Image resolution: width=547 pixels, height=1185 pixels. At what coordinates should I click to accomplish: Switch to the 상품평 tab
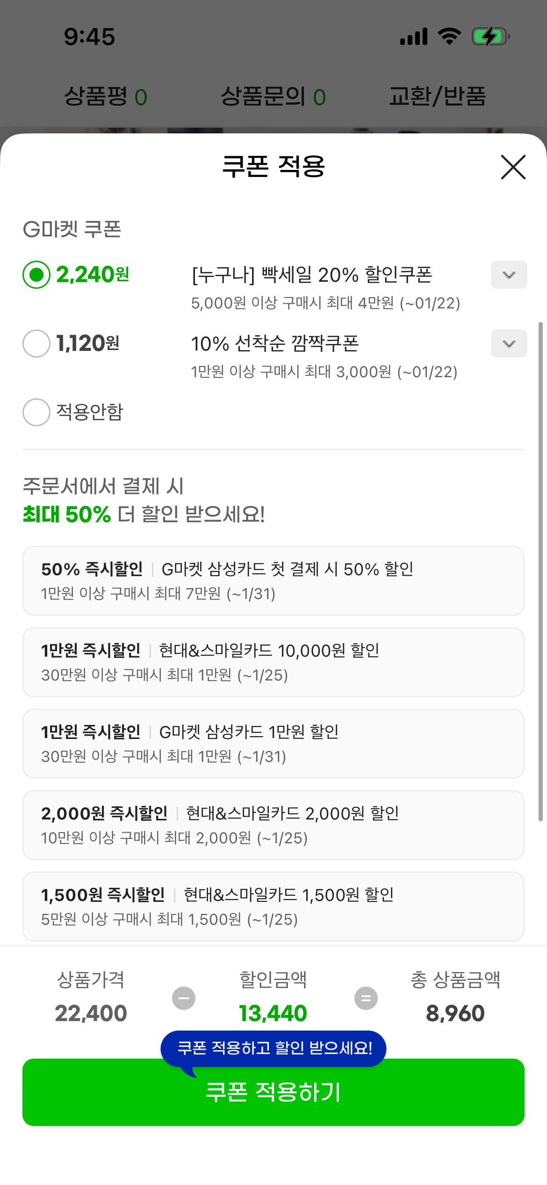click(106, 97)
